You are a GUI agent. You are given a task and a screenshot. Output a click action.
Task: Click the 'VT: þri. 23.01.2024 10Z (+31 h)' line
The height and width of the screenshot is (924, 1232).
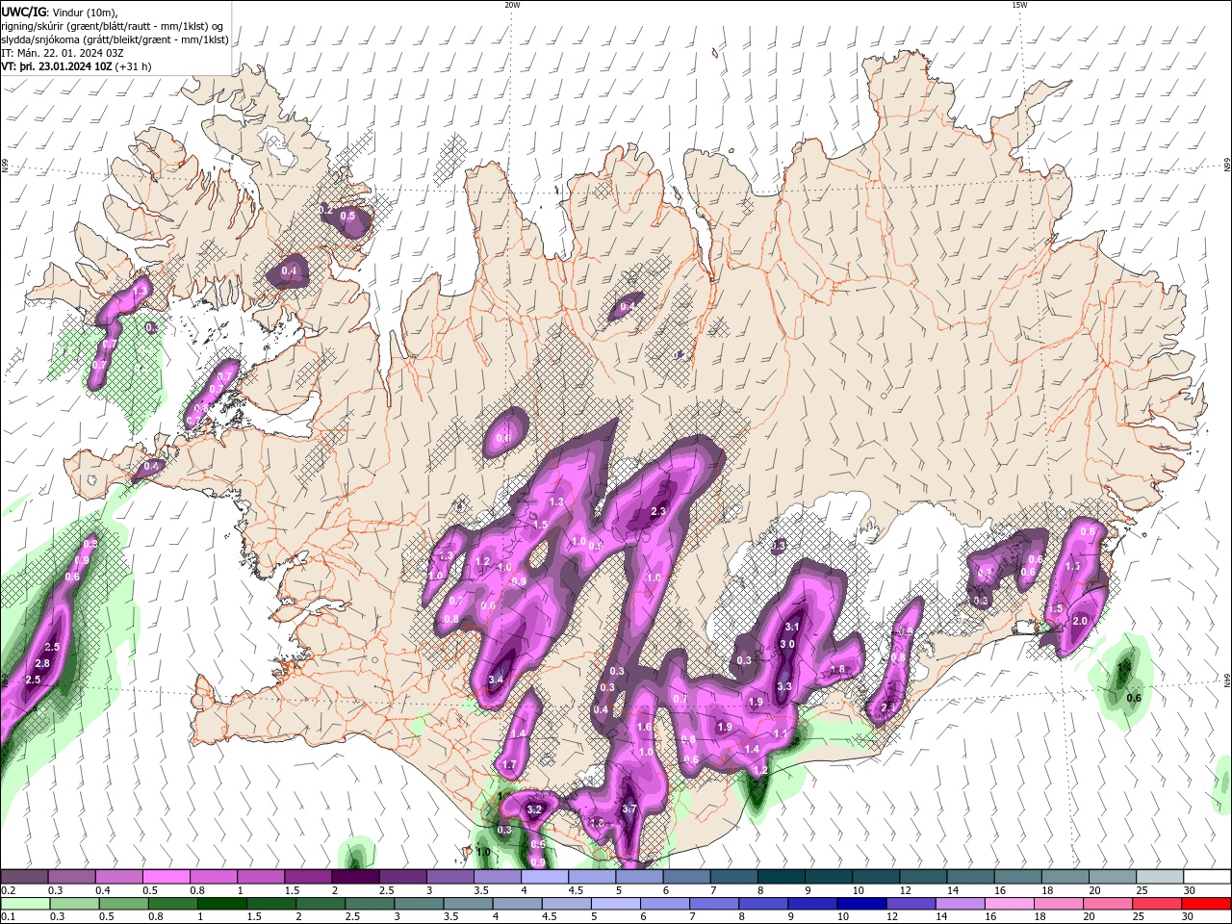pyautogui.click(x=76, y=66)
